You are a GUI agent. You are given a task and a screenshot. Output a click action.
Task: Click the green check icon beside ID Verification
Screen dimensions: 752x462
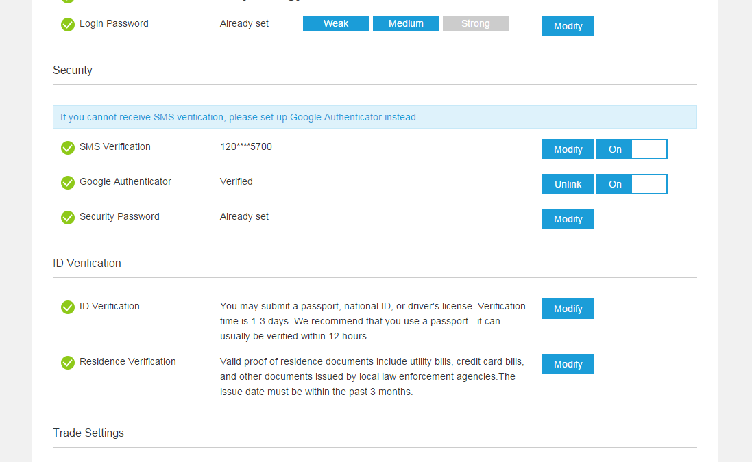68,307
